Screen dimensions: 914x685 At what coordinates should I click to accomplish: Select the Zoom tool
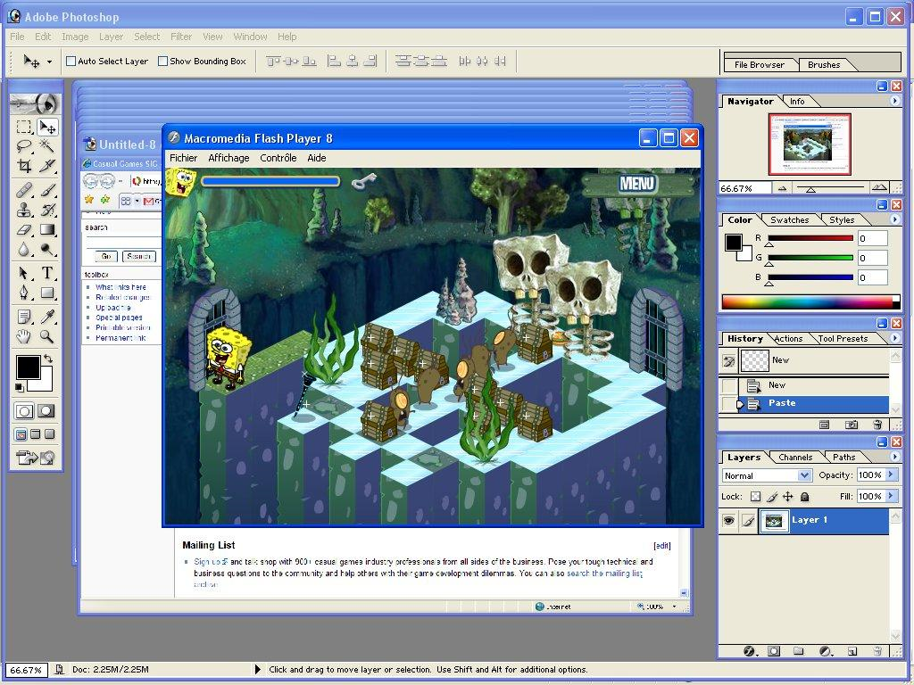pos(47,336)
